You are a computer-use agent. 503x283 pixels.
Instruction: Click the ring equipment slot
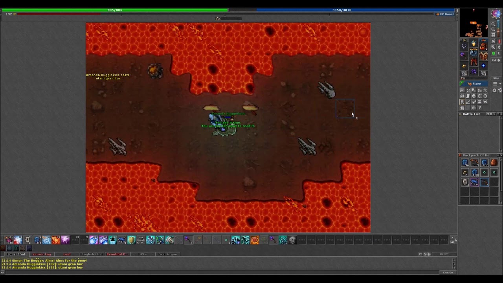[x=464, y=66]
